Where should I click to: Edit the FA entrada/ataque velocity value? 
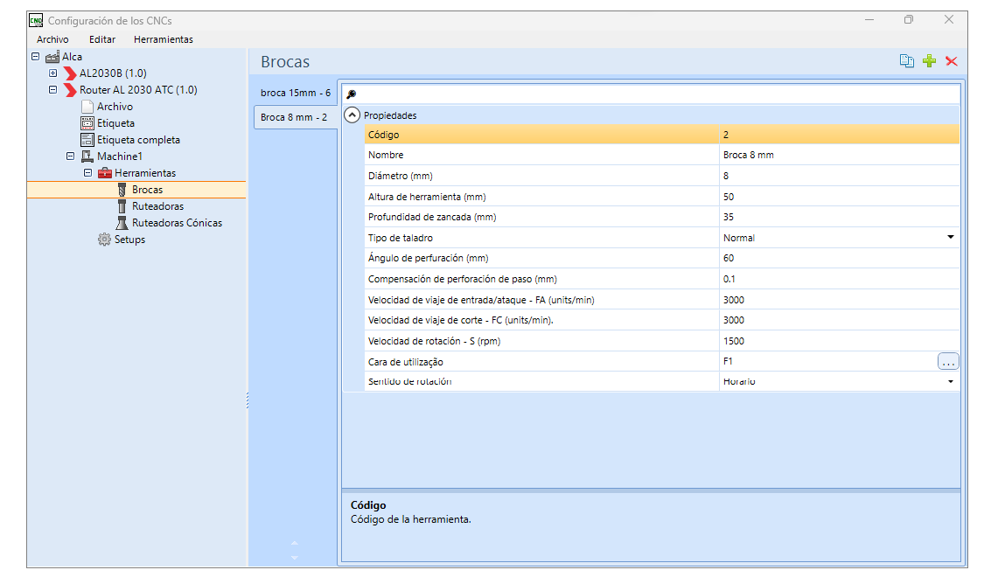pos(839,300)
